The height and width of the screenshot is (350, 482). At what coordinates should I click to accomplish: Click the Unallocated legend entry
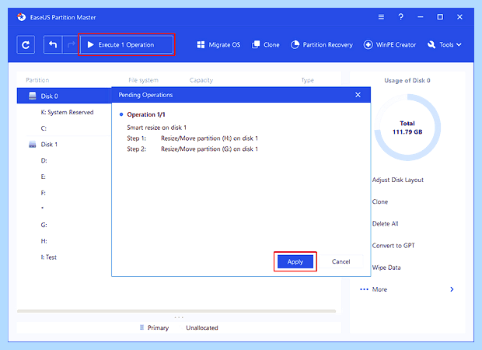(202, 328)
